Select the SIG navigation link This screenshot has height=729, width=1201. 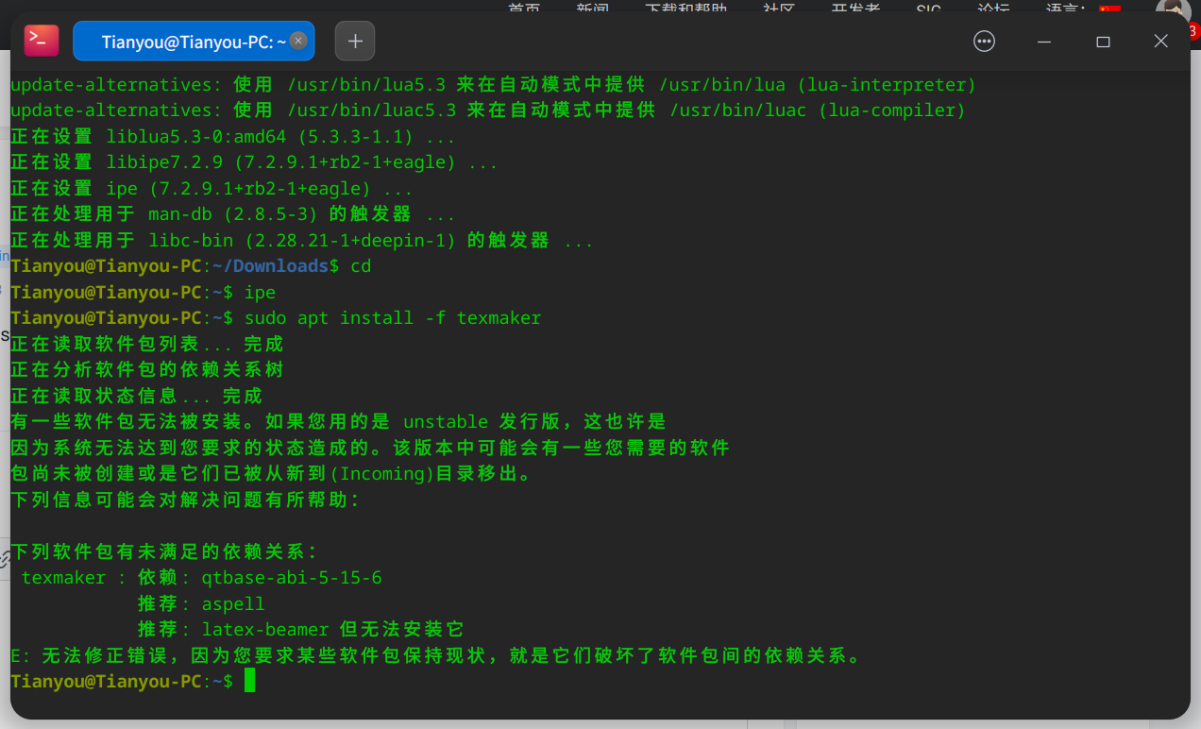[927, 9]
